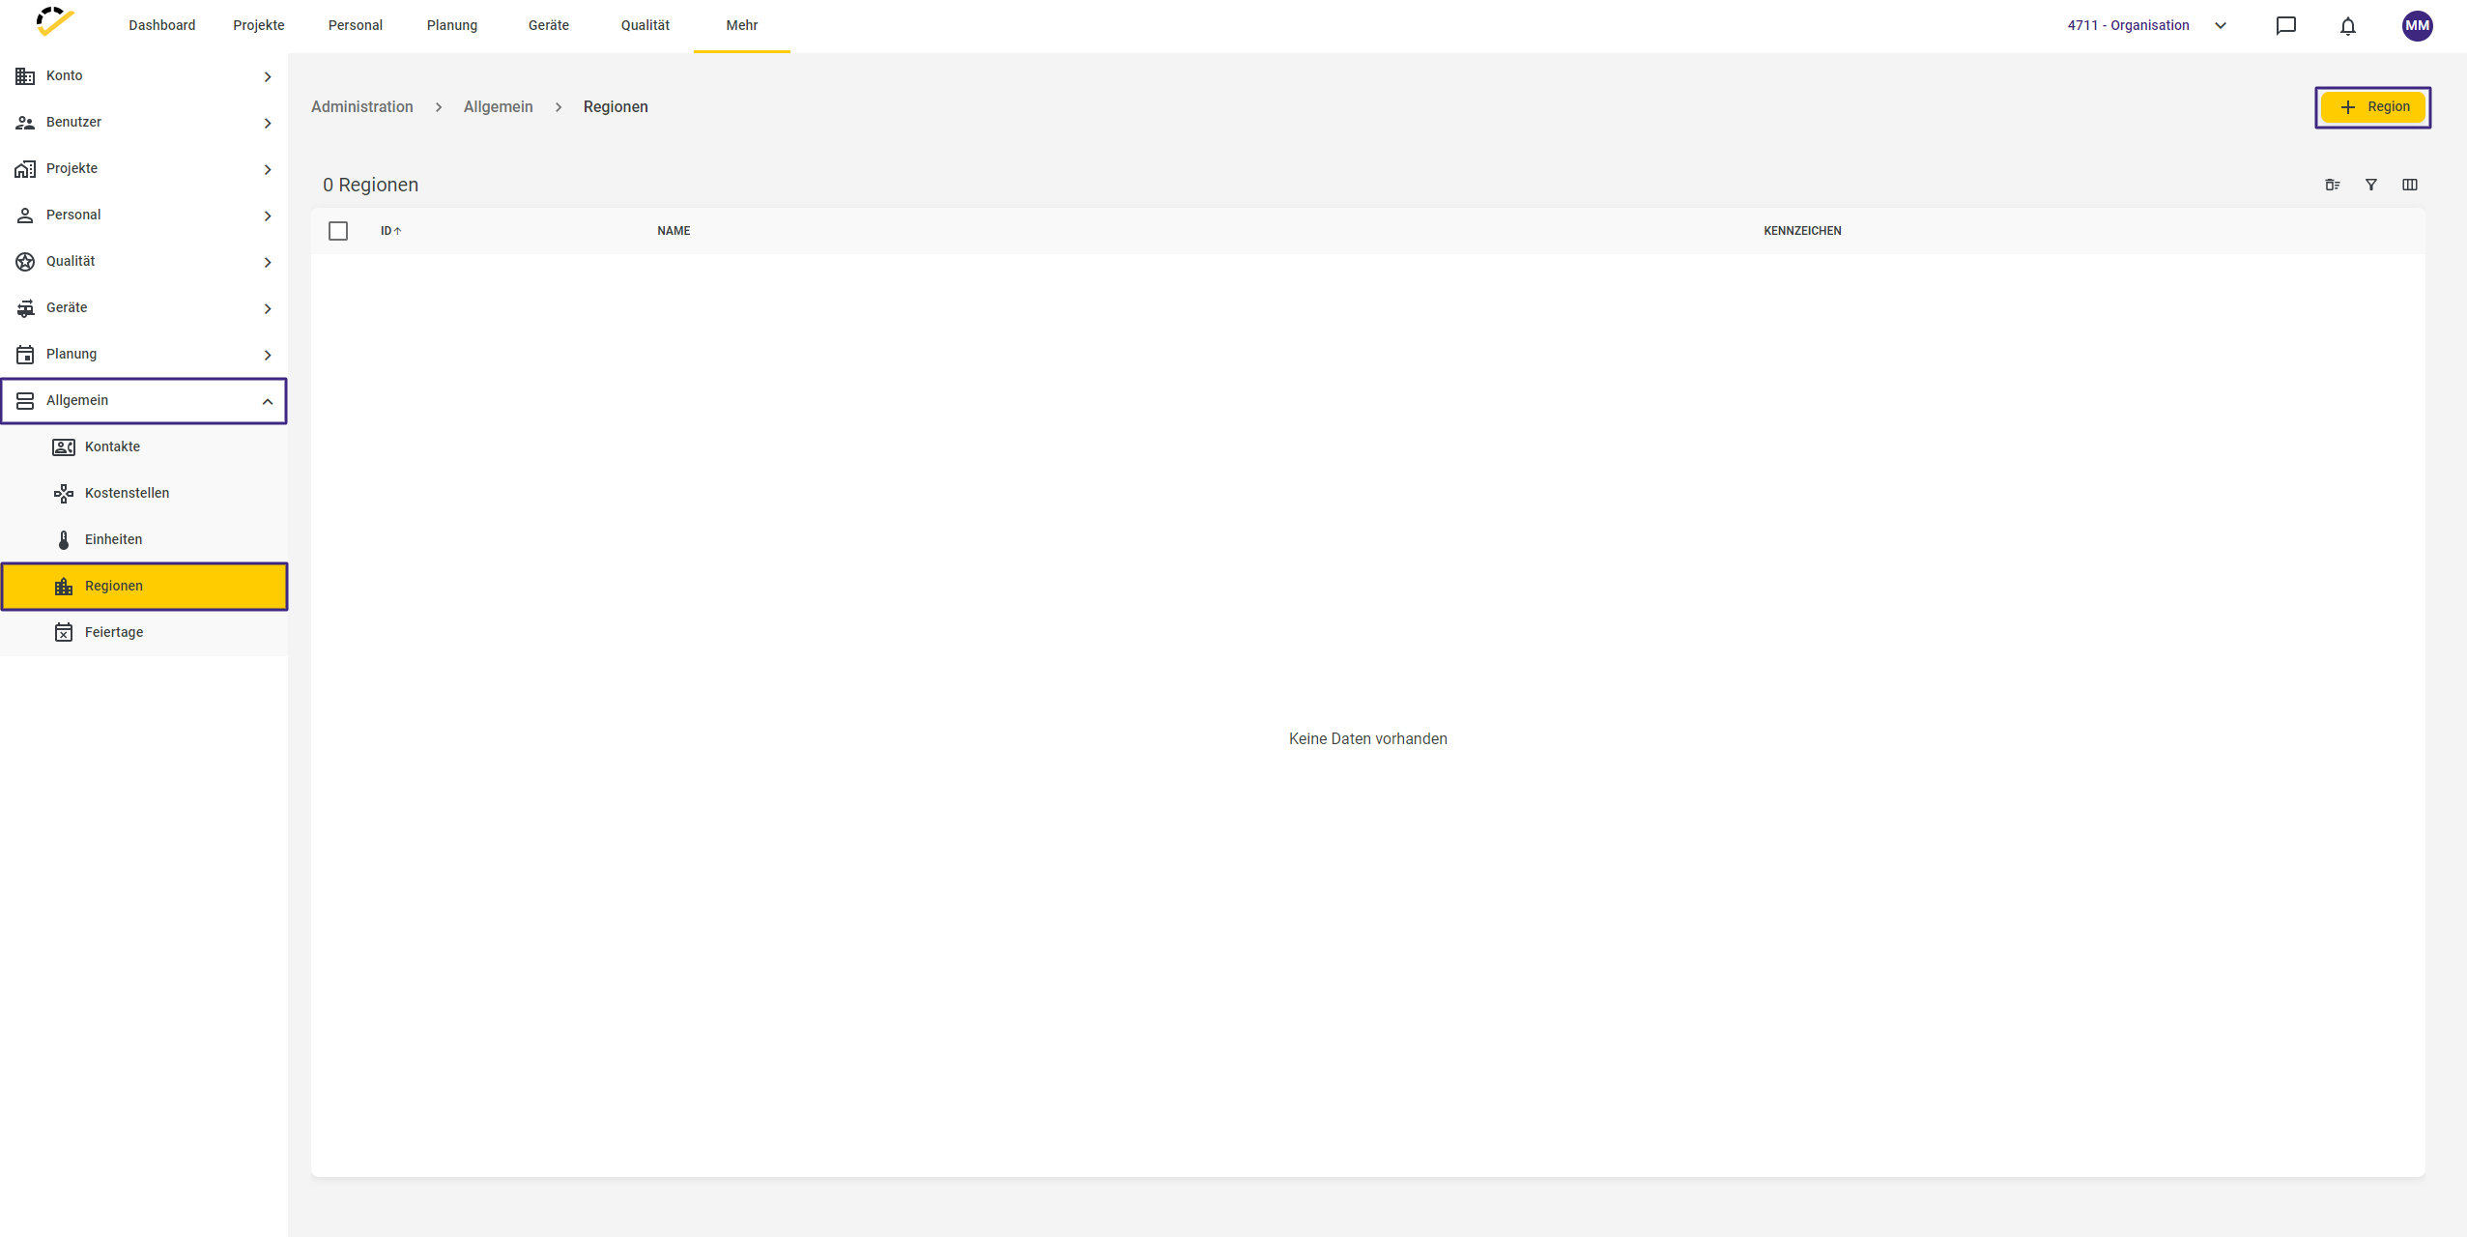The image size is (2467, 1237).
Task: Click the Regionen city icon
Action: [64, 587]
